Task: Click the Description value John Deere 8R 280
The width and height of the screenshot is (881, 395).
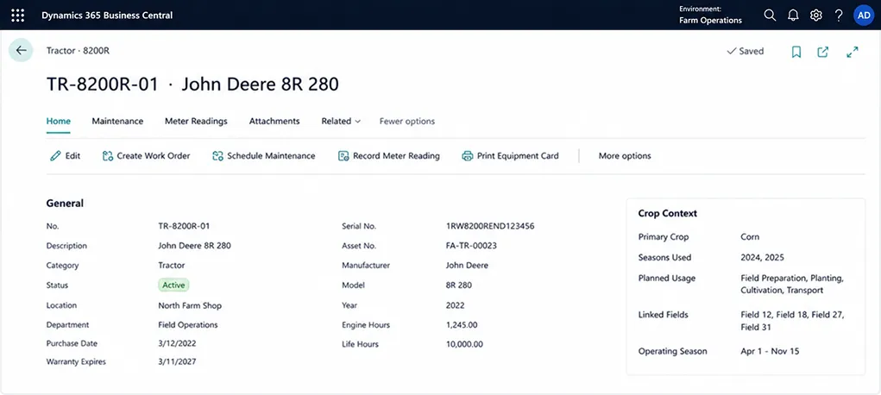Action: pyautogui.click(x=194, y=246)
